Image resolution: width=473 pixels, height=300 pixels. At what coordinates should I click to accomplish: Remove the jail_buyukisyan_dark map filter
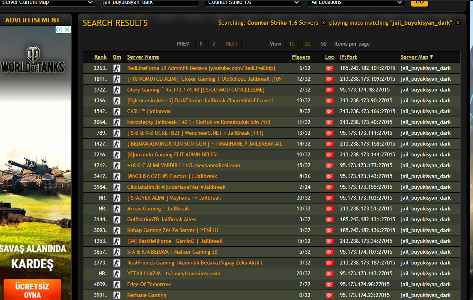click(x=458, y=23)
